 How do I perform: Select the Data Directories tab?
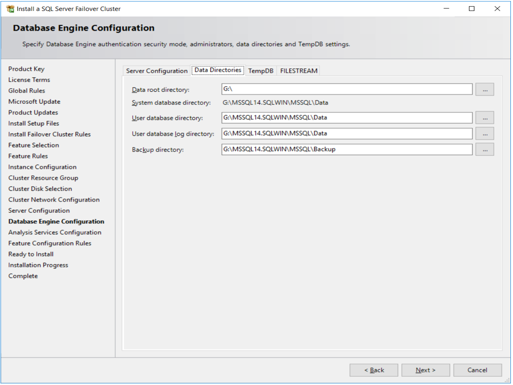tap(218, 70)
